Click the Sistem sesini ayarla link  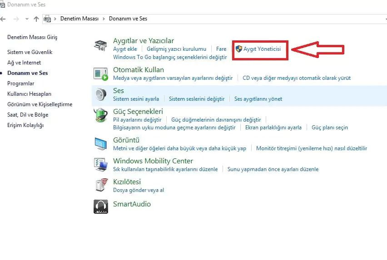[x=136, y=99]
